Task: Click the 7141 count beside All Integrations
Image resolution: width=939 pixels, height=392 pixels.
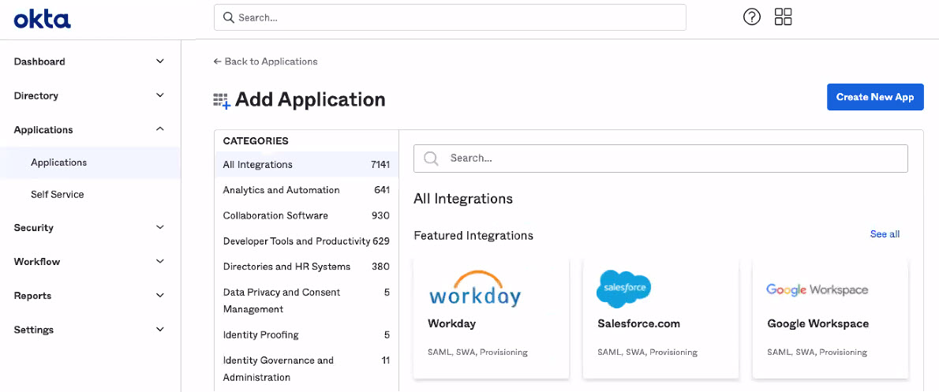Action: tap(380, 165)
